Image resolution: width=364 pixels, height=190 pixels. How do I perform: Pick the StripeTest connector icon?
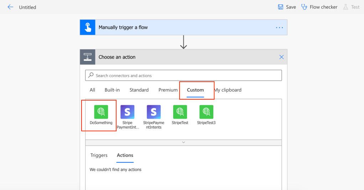(x=180, y=112)
